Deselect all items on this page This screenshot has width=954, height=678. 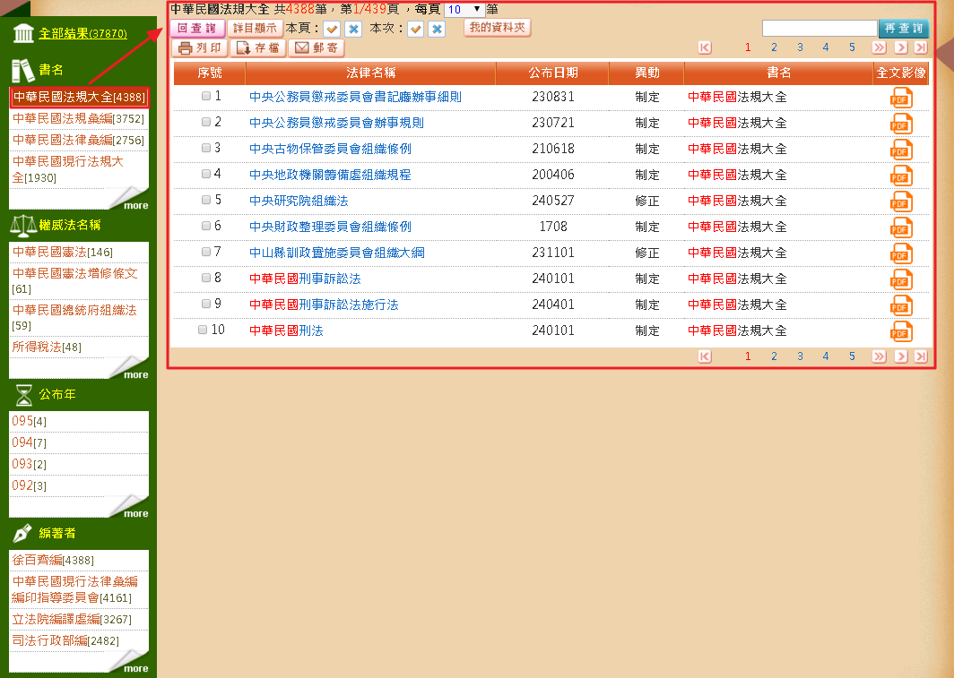point(353,29)
